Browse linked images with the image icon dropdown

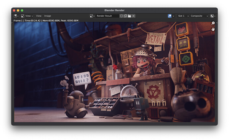pos(92,16)
